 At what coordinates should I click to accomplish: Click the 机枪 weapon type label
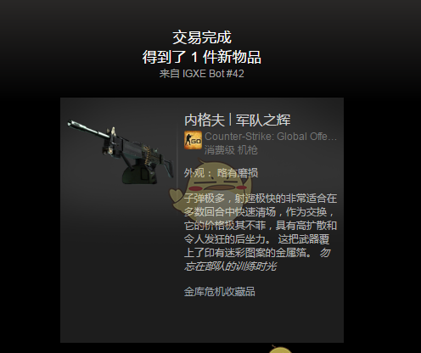pos(247,150)
